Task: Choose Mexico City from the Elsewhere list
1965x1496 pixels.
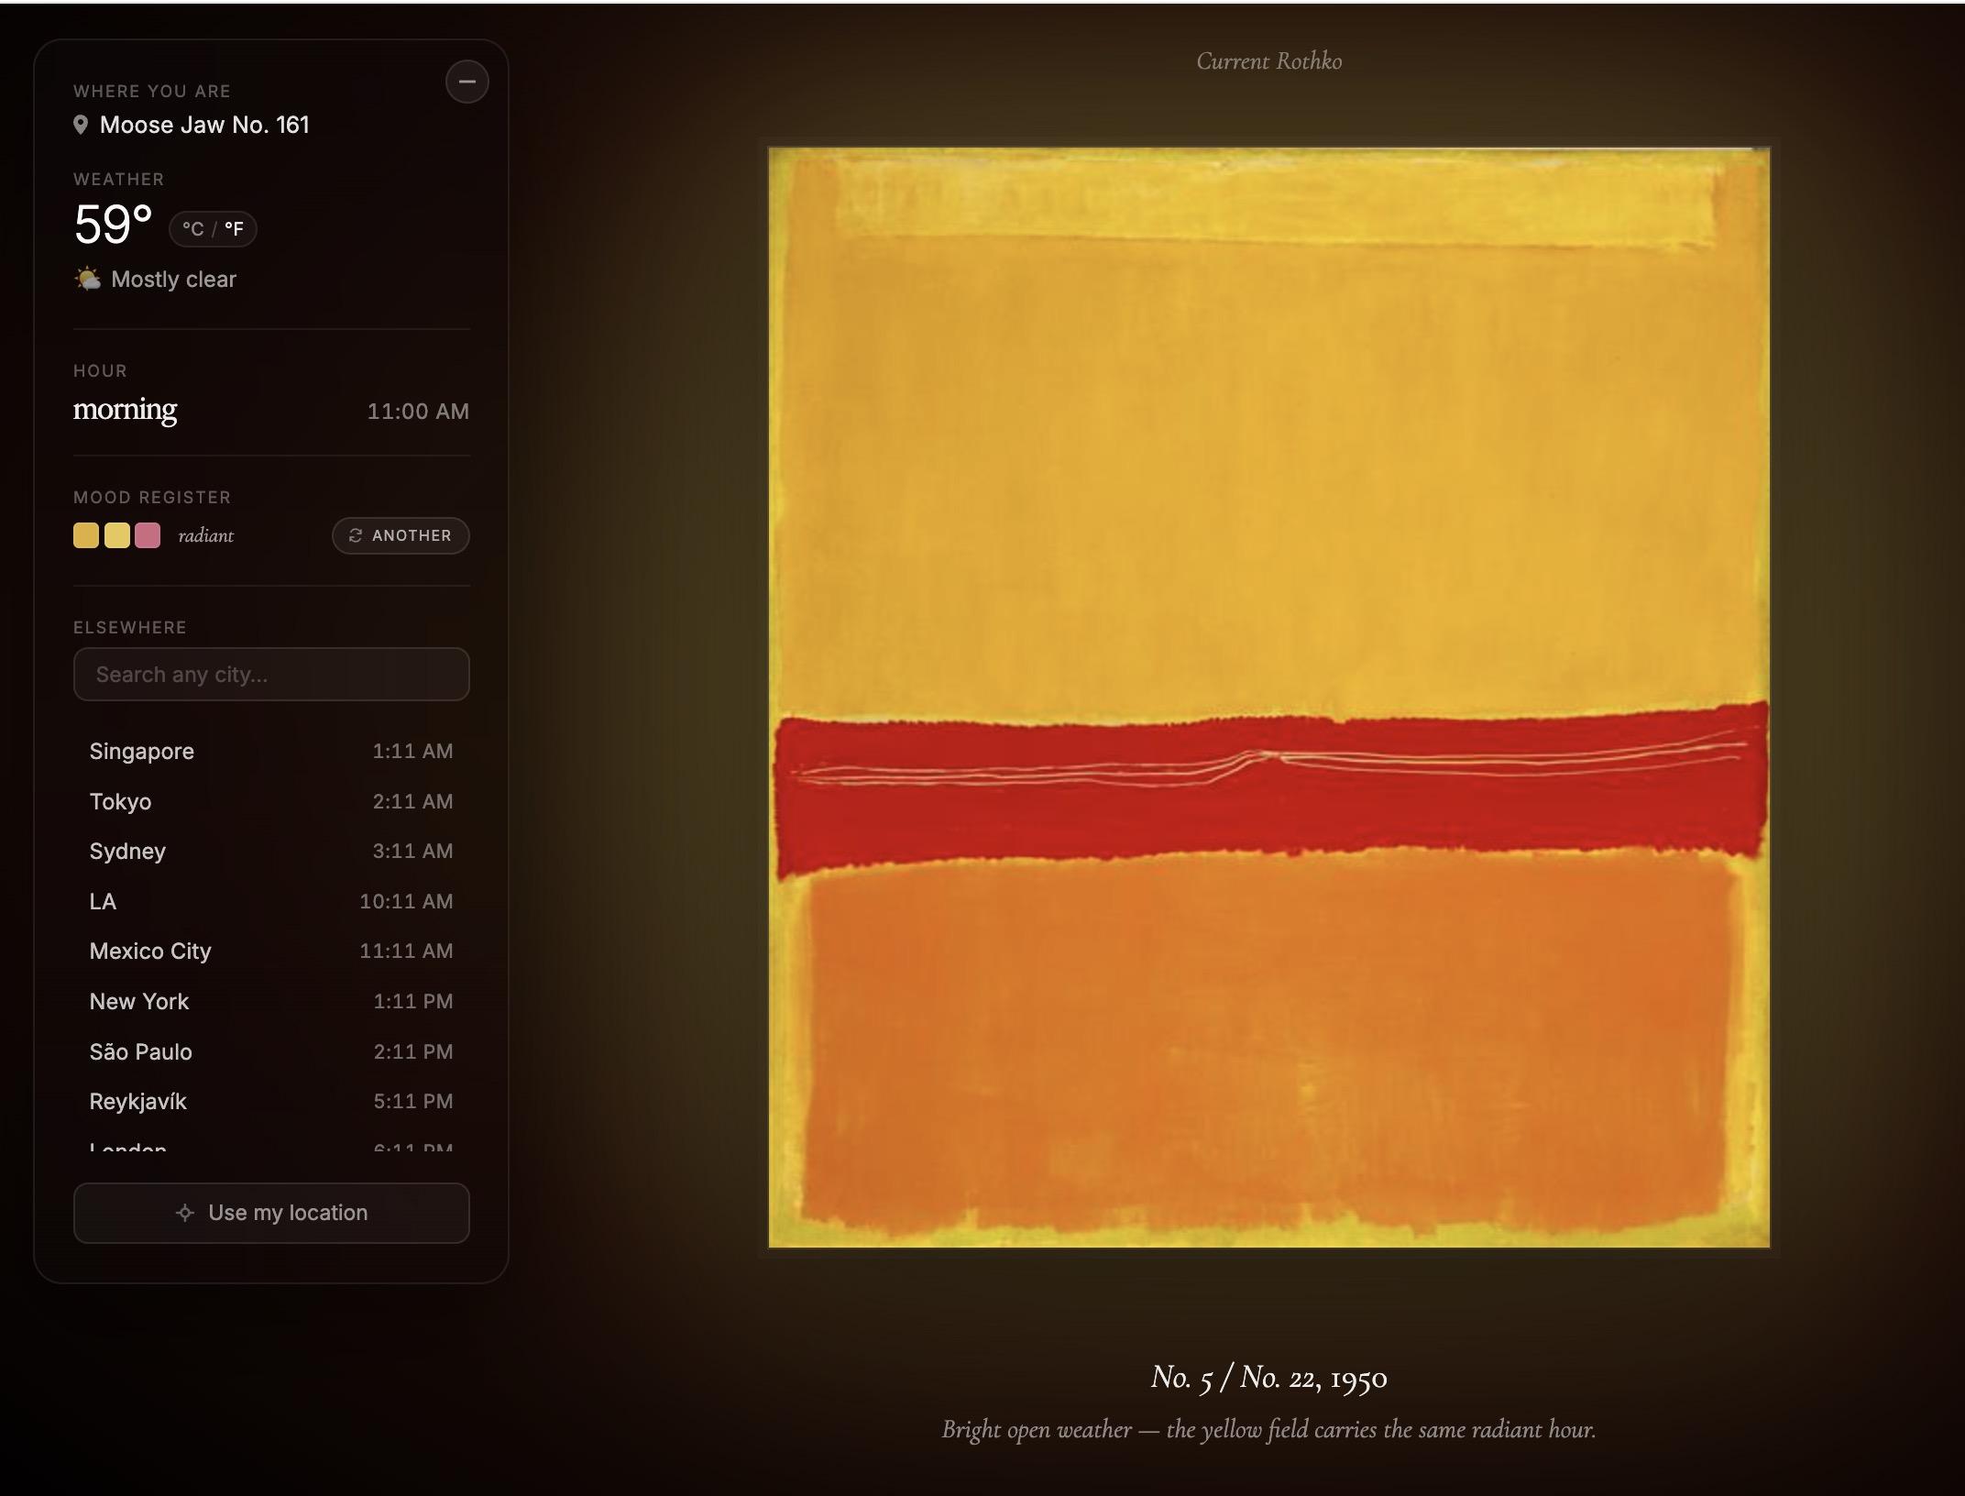Action: pos(271,951)
